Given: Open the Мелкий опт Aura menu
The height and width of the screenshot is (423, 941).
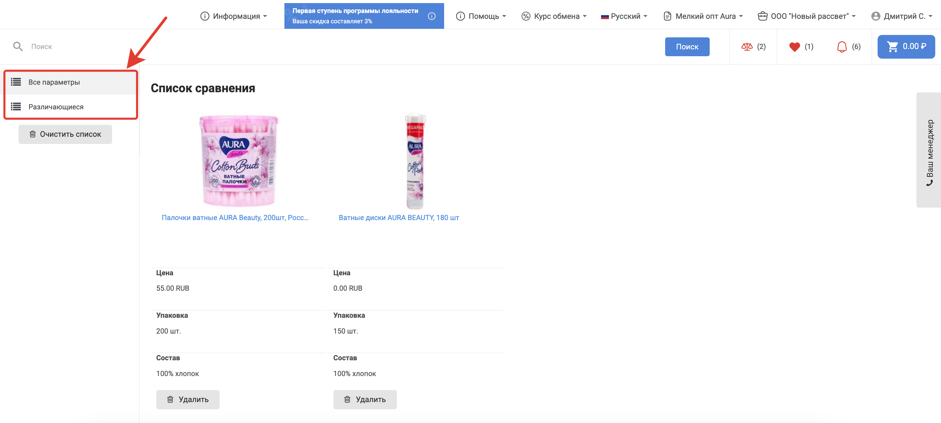Looking at the screenshot, I should (x=704, y=16).
